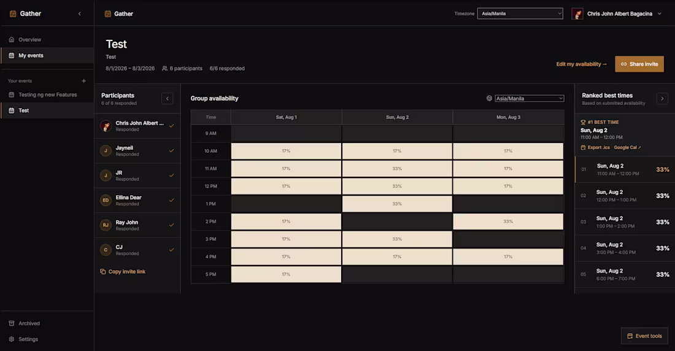The height and width of the screenshot is (351, 675).
Task: Open the Test event in the sidebar
Action: (x=47, y=110)
